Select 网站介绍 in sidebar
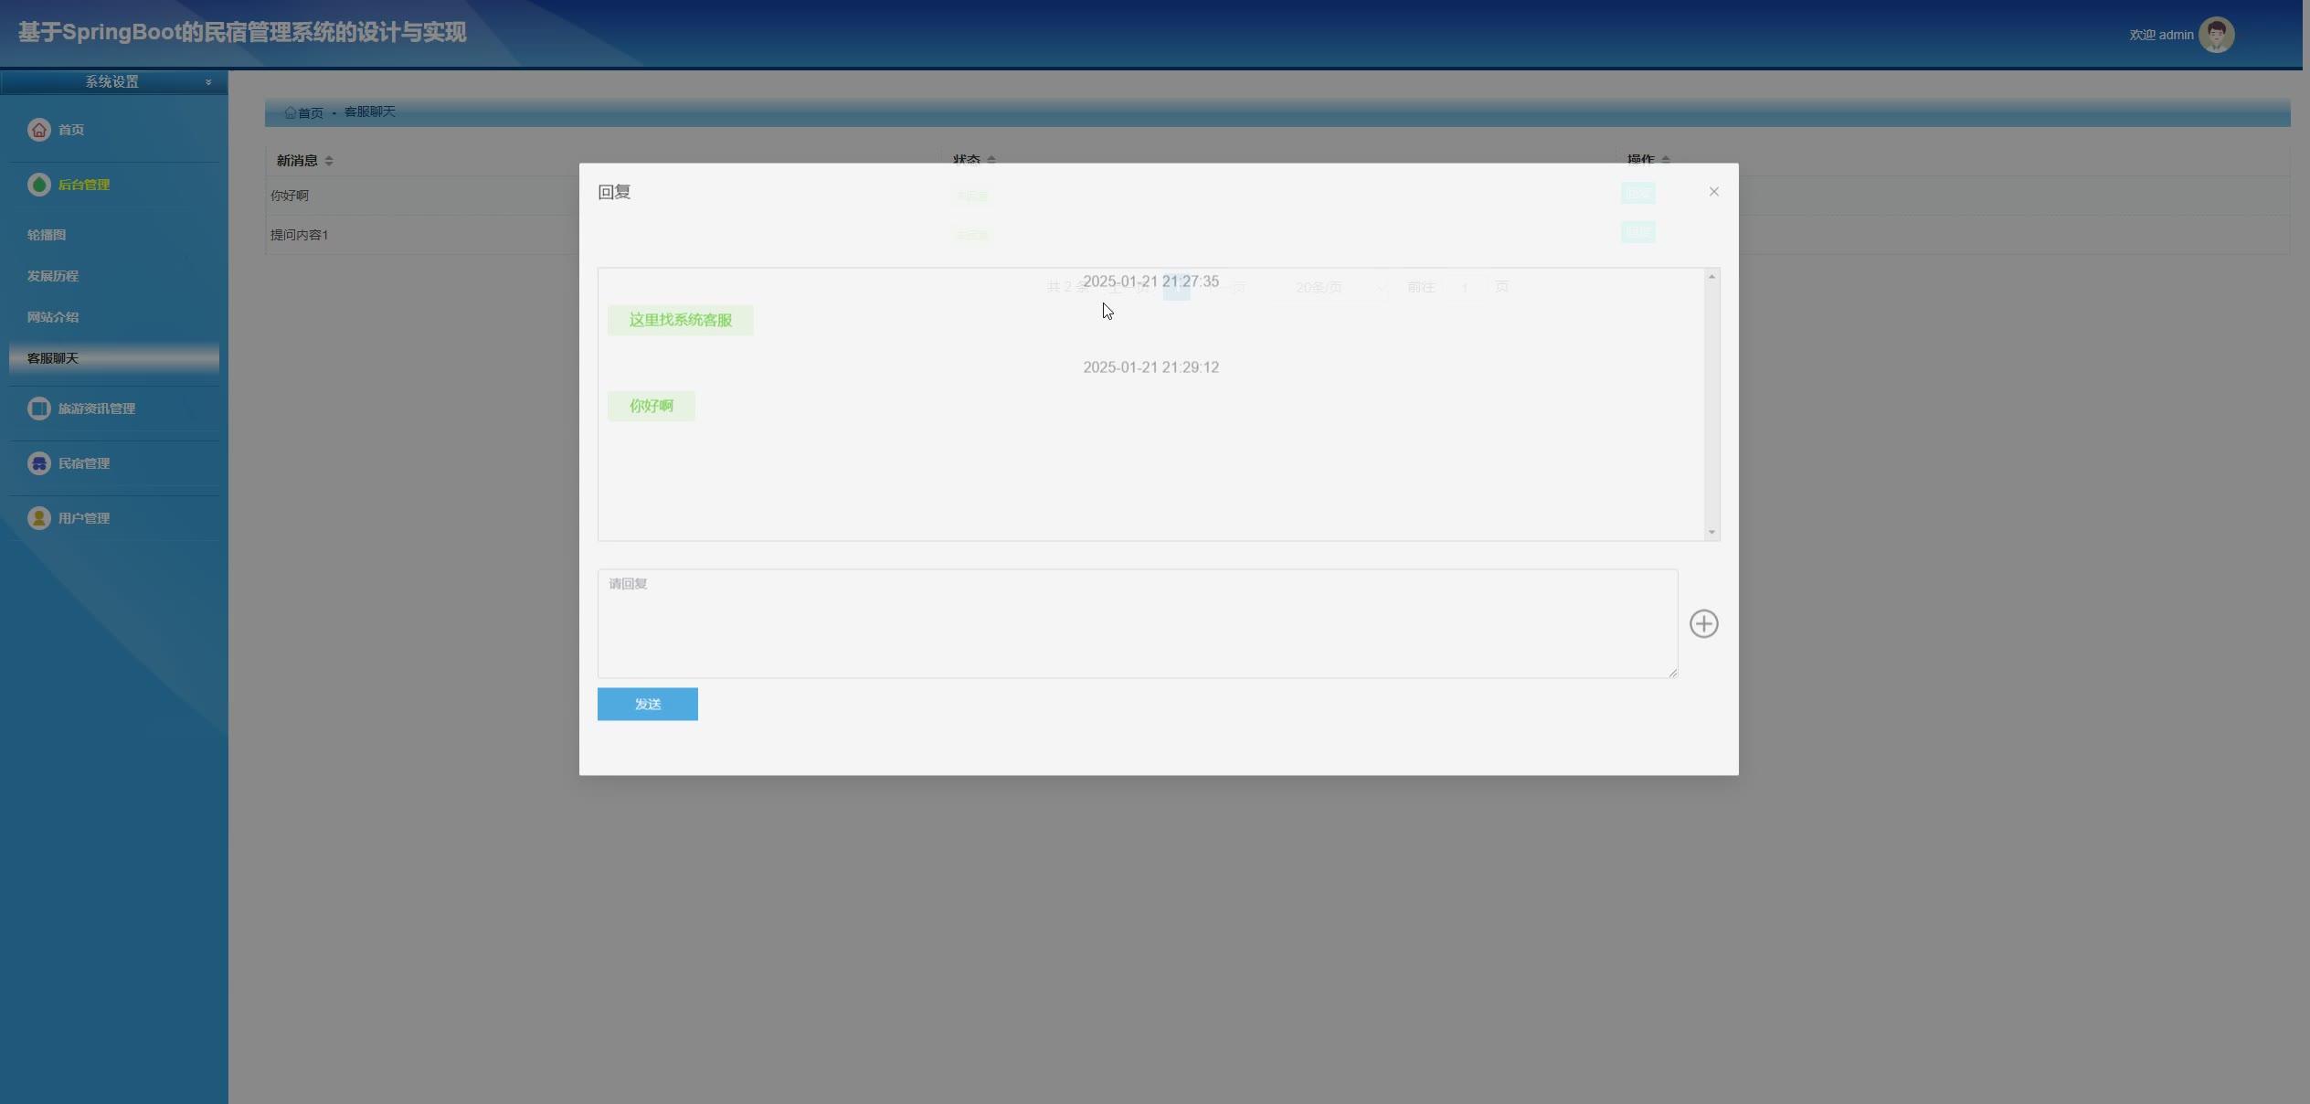2310x1104 pixels. (x=53, y=317)
